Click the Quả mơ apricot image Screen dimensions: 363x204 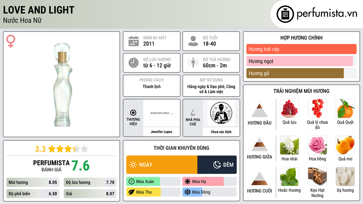point(345,145)
